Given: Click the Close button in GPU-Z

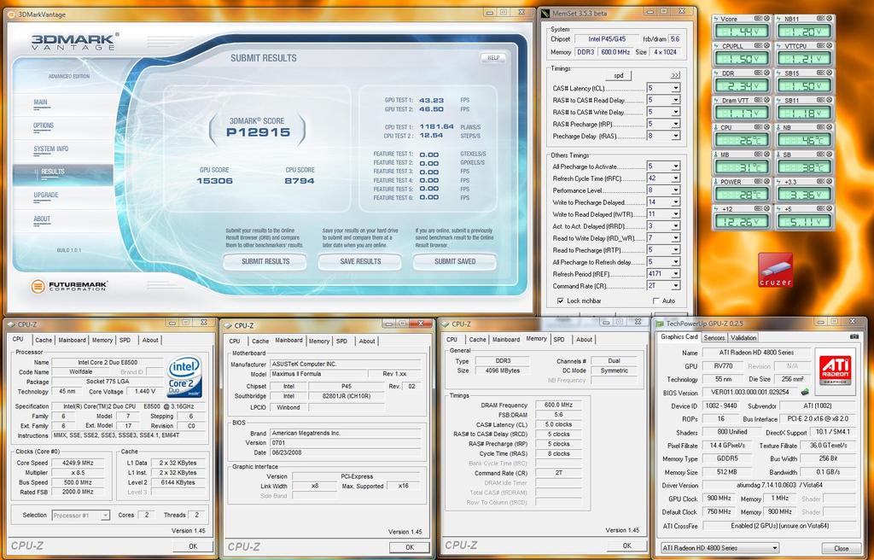Looking at the screenshot, I should [x=841, y=548].
